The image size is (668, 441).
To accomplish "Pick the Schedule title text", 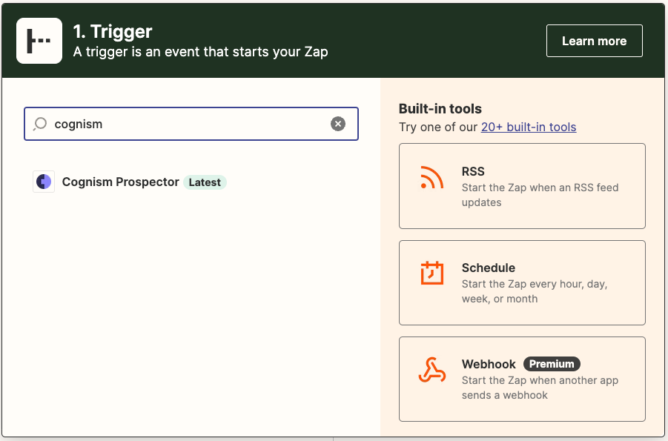I will pos(488,268).
